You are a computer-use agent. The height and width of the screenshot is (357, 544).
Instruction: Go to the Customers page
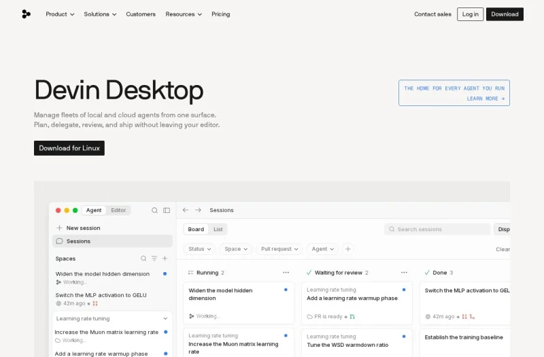pos(141,14)
